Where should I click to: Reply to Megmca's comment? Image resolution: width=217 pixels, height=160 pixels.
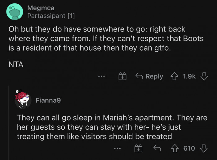tap(150, 76)
